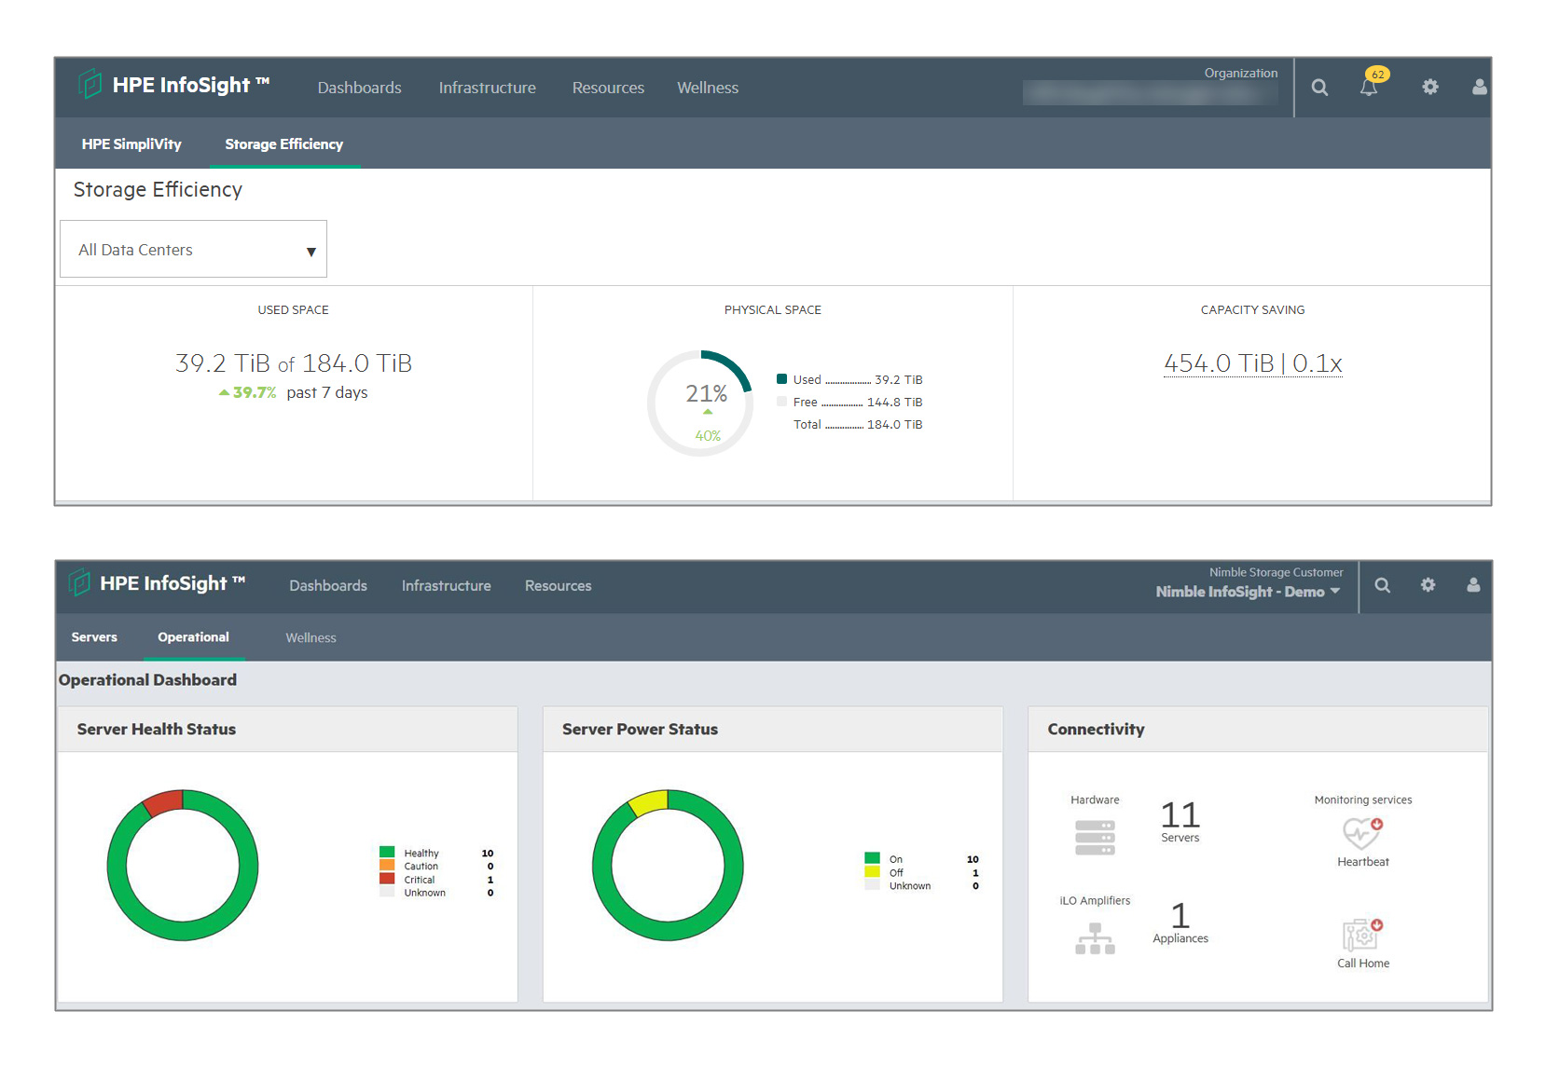Open the notifications bell with 62 alerts
1546x1066 pixels.
pyautogui.click(x=1370, y=87)
